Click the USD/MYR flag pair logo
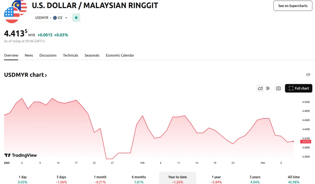315x184 pixels. [15, 11]
